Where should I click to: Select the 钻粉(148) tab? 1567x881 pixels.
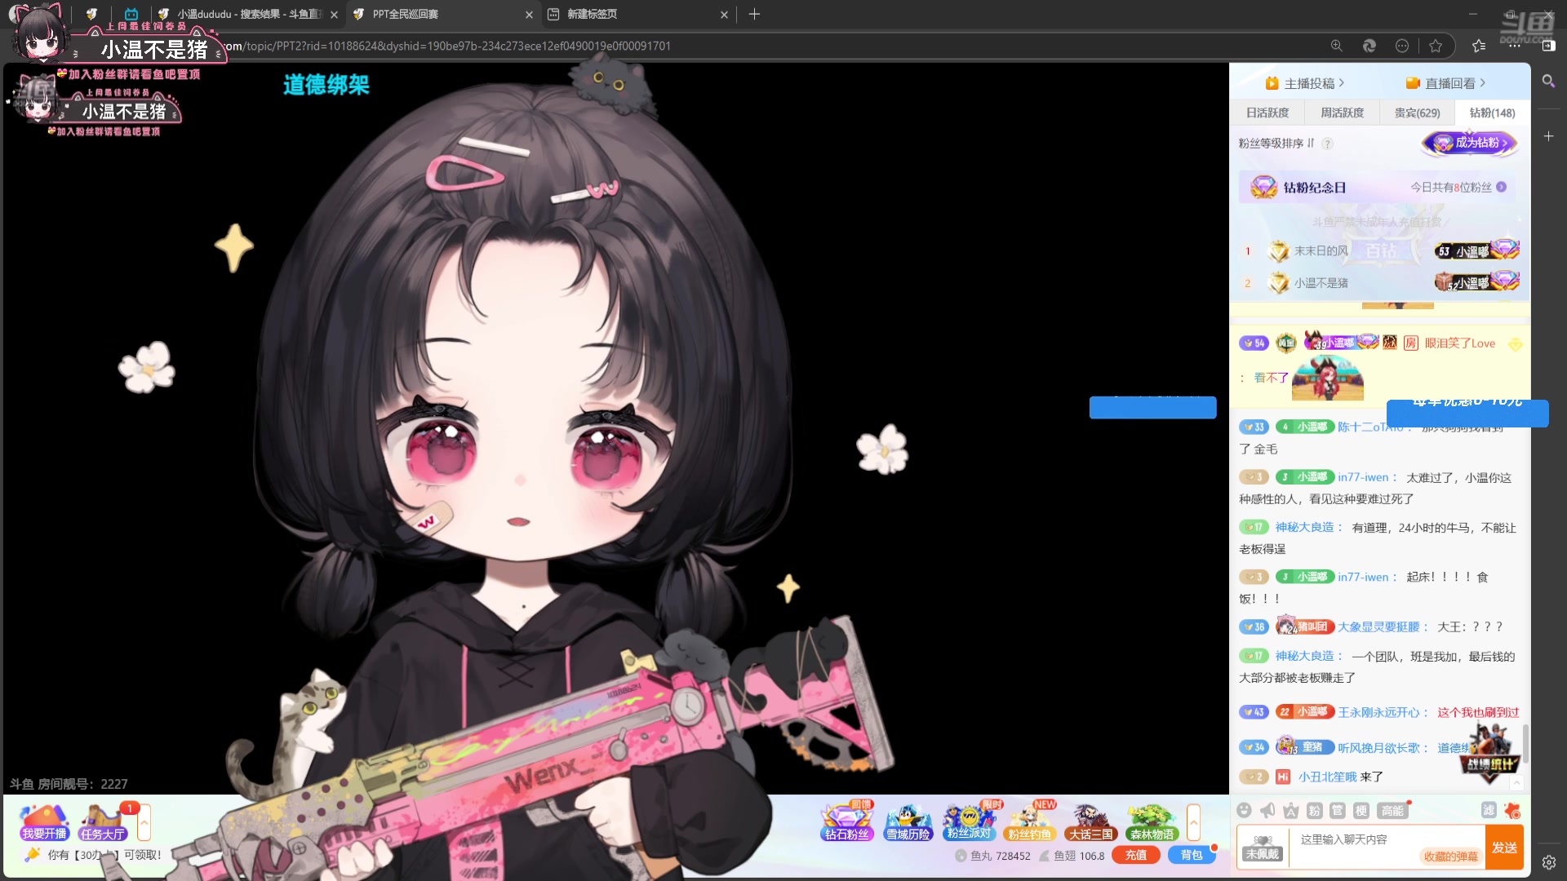(1492, 113)
